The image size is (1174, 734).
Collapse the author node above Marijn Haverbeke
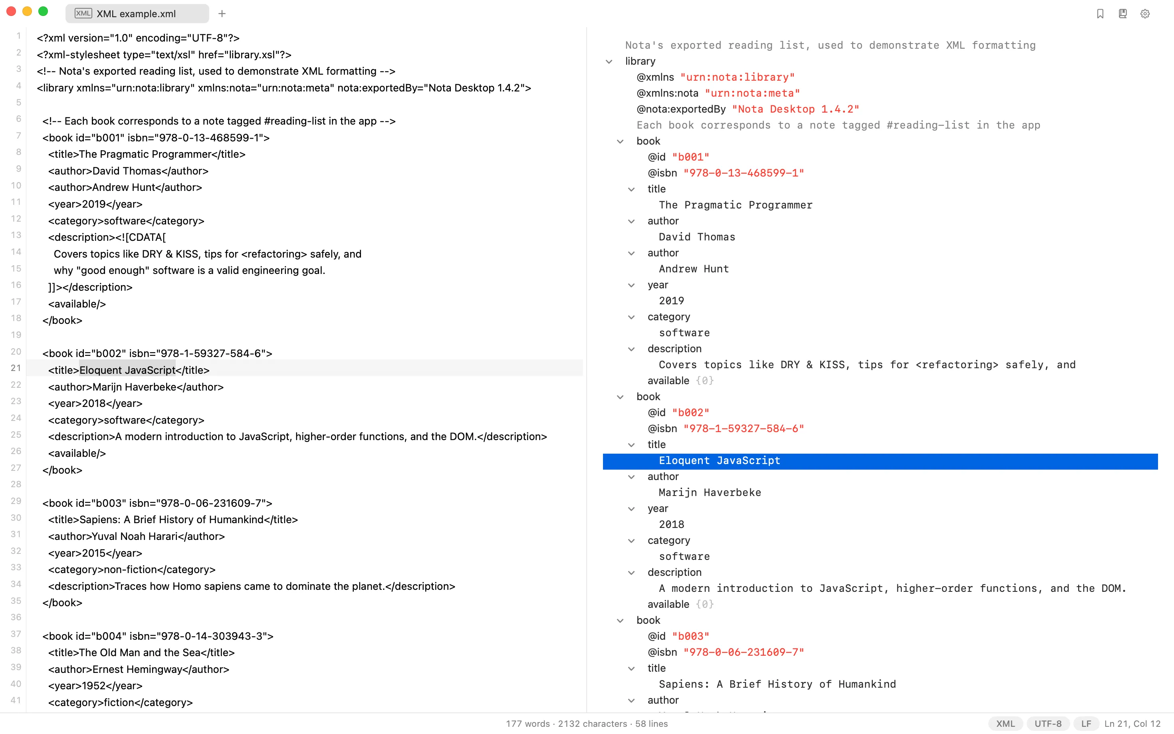(x=631, y=477)
